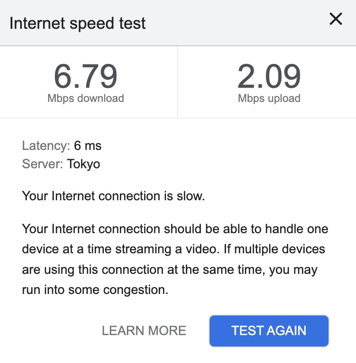This screenshot has height=363, width=356.
Task: Click the 2.09 upload speed value
Action: pos(269,76)
